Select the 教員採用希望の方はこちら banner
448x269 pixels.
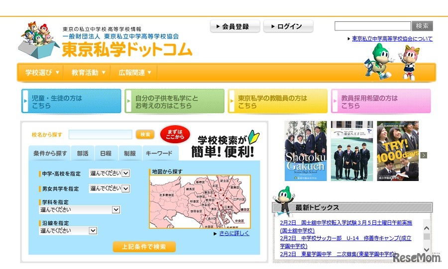click(x=381, y=101)
